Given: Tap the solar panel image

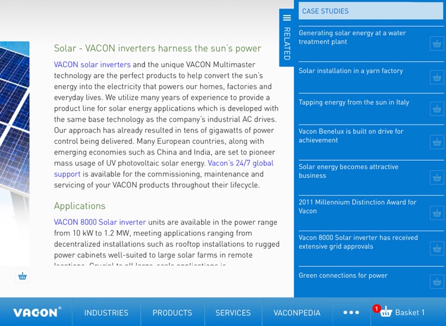Looking at the screenshot, I should (14, 120).
